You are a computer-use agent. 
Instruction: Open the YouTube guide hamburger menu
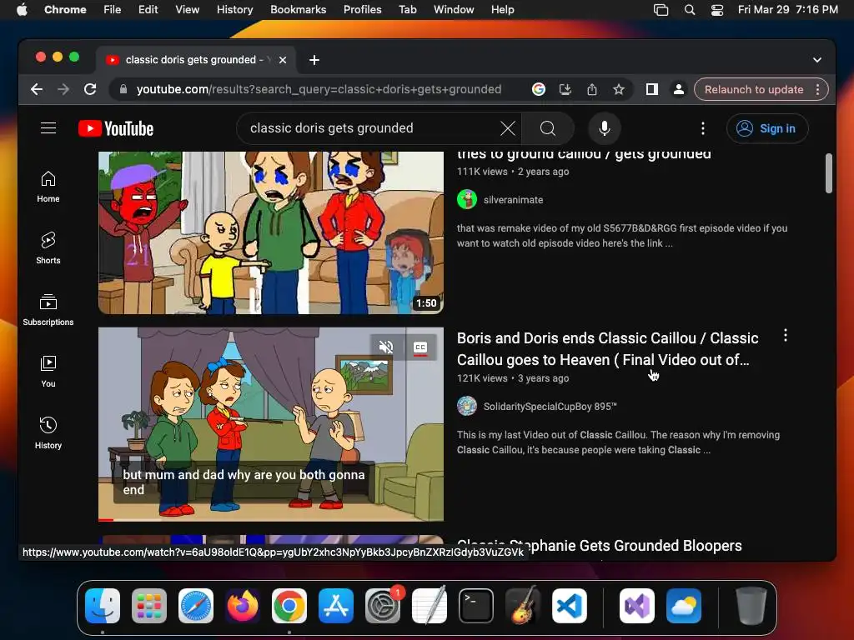pyautogui.click(x=48, y=128)
